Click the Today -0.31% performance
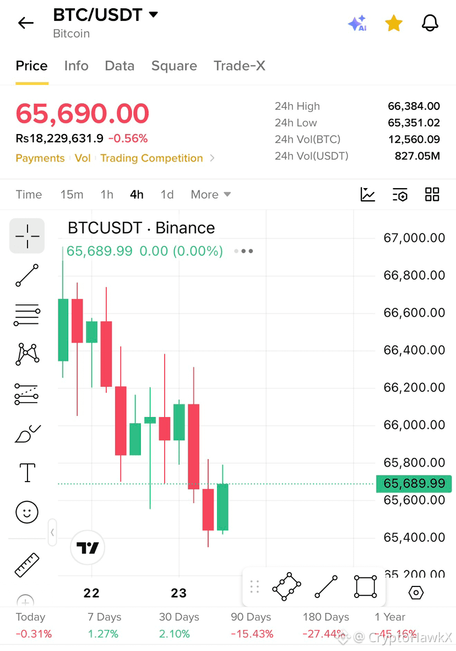The height and width of the screenshot is (651, 456). coord(34,625)
